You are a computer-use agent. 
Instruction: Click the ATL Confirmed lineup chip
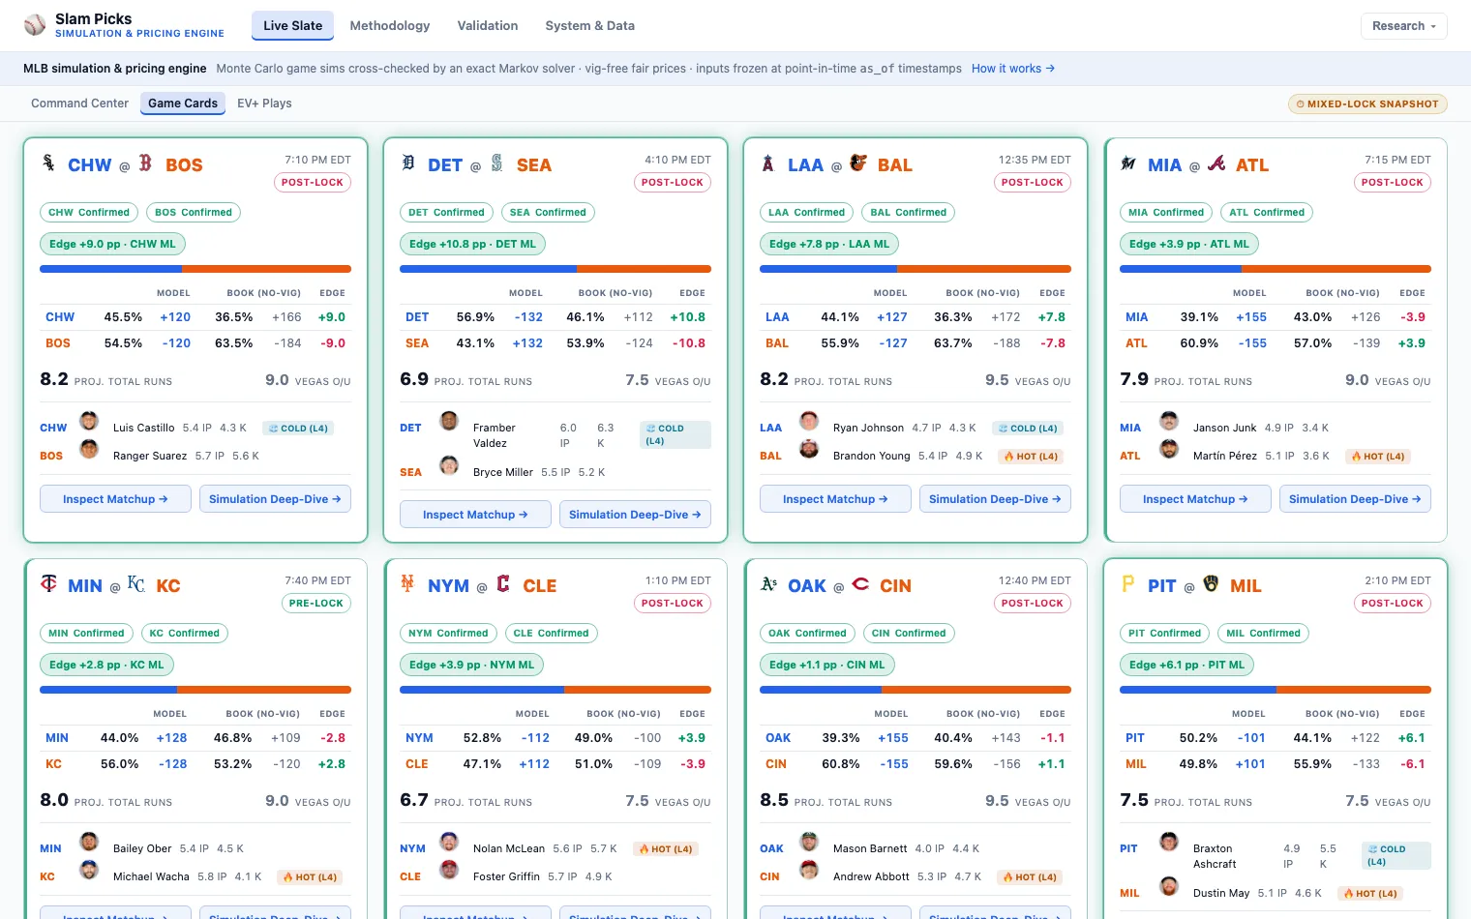point(1267,212)
